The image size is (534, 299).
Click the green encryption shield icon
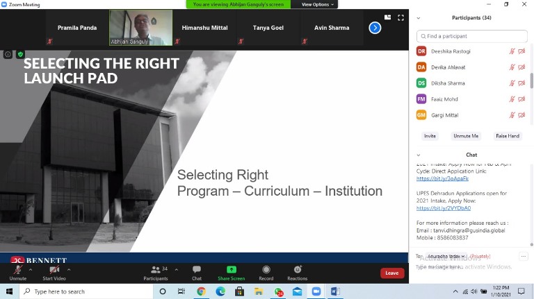pyautogui.click(x=20, y=54)
